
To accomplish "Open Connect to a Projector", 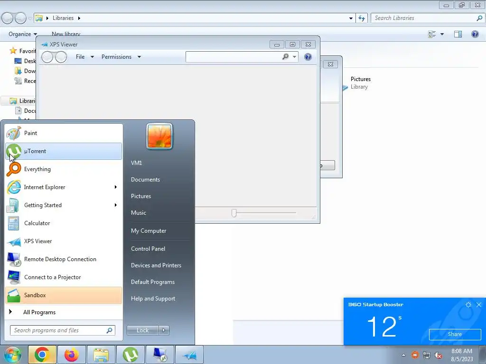I will (x=64, y=277).
